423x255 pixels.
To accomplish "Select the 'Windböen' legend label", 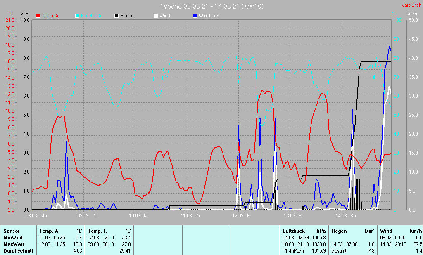I will pyautogui.click(x=209, y=16).
